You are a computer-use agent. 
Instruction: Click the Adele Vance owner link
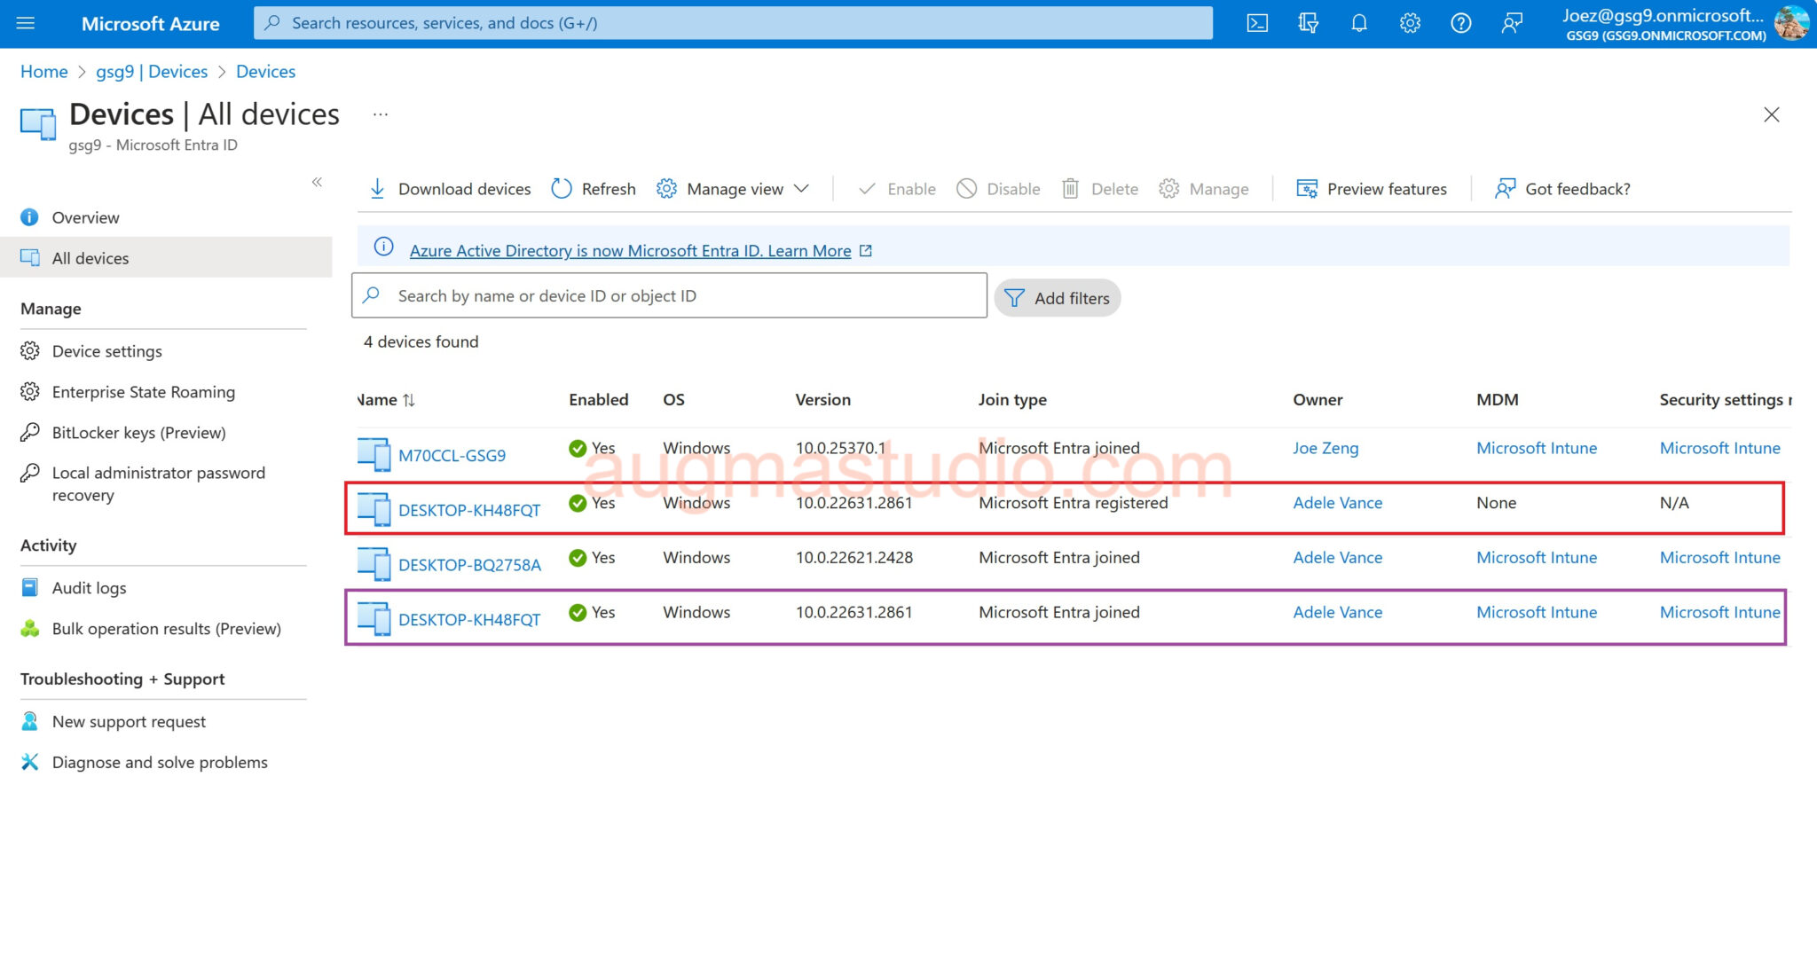point(1336,503)
